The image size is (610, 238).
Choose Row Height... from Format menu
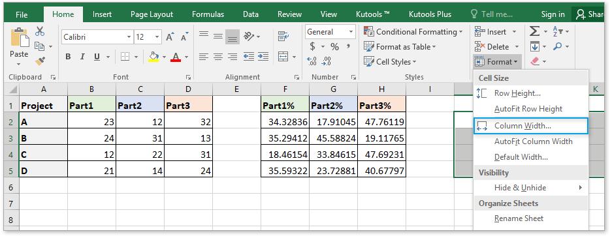530,93
